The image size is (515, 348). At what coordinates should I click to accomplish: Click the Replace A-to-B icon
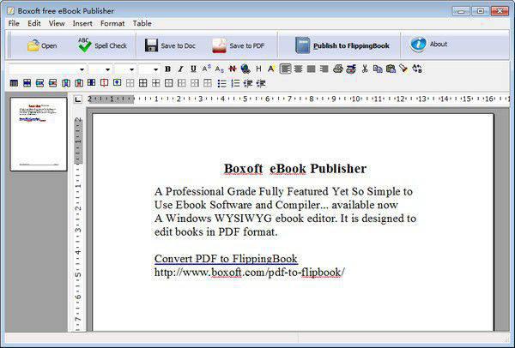click(417, 69)
